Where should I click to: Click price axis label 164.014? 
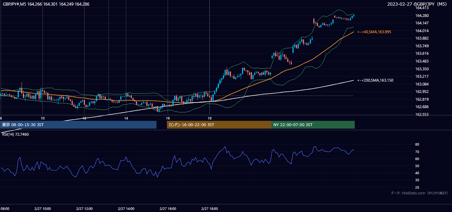[x=422, y=31]
